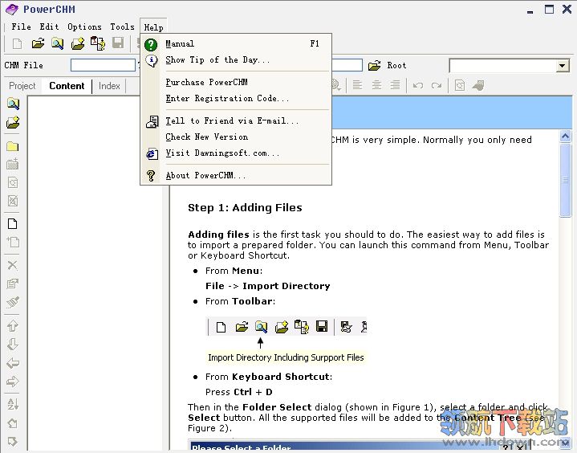Select Purchase PowerCHM menu item
The height and width of the screenshot is (453, 577).
(x=236, y=82)
